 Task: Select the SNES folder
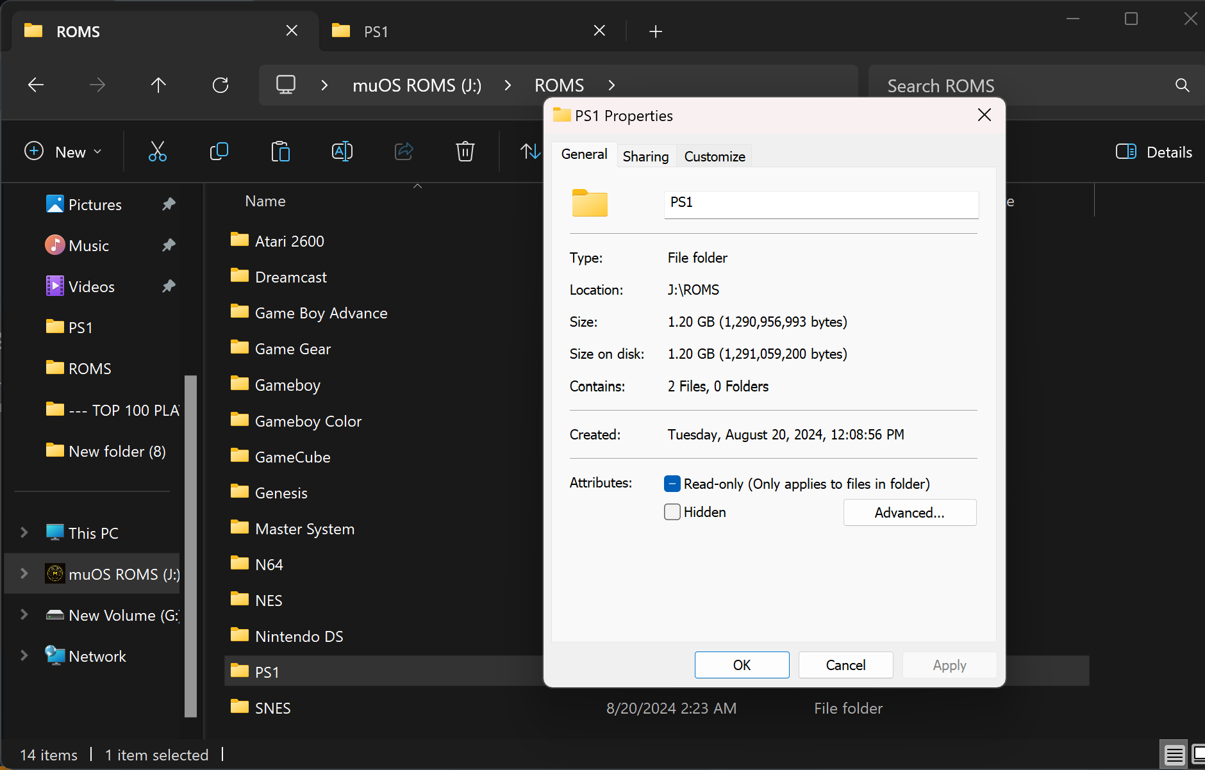pyautogui.click(x=261, y=708)
